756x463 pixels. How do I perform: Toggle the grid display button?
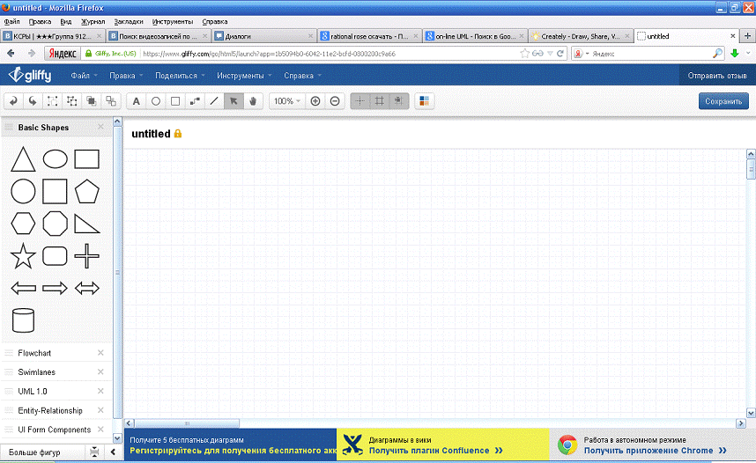380,101
